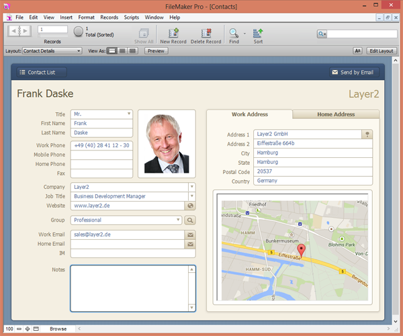Click the envelope icon next to Work Email
The width and height of the screenshot is (403, 336).
(191, 235)
